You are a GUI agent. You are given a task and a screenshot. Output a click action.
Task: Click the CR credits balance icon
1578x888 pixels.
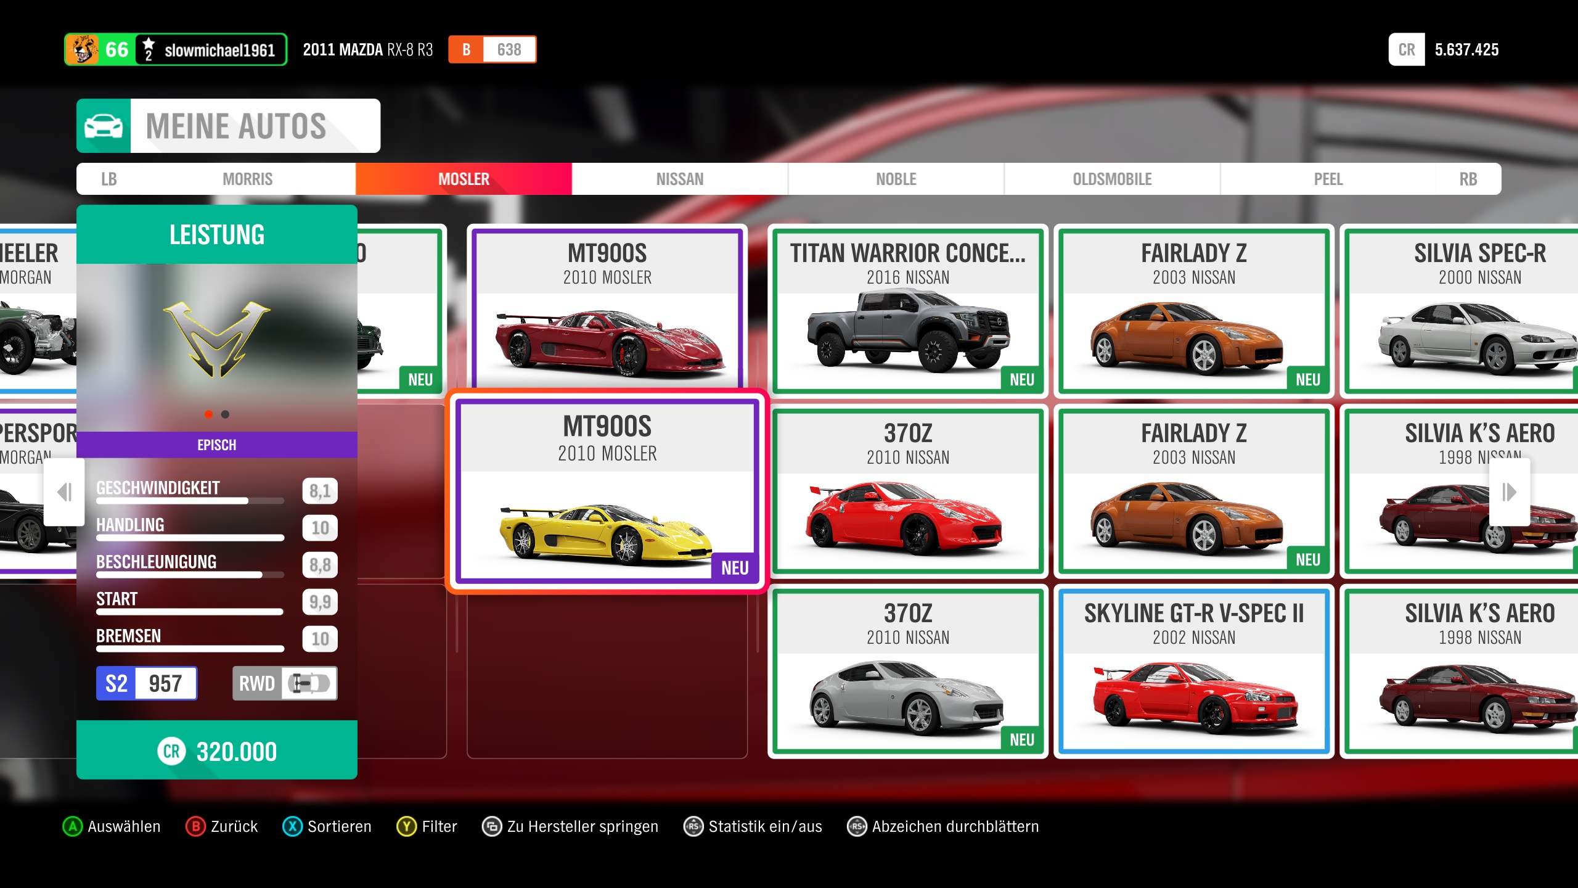1406,49
